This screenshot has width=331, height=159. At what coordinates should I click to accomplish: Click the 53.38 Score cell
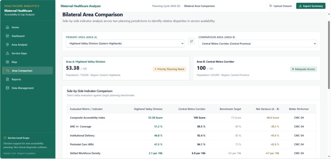click(155, 118)
